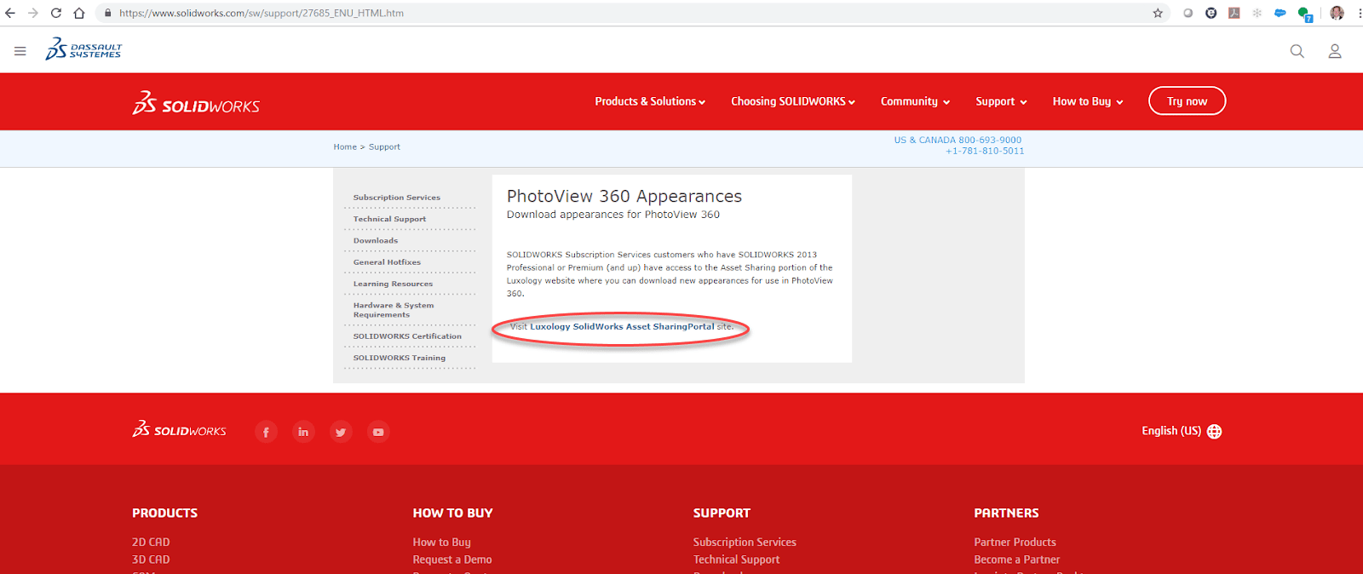Open footer Technical Support link

(736, 560)
